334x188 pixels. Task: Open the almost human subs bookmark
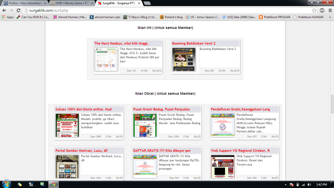[x=105, y=17]
